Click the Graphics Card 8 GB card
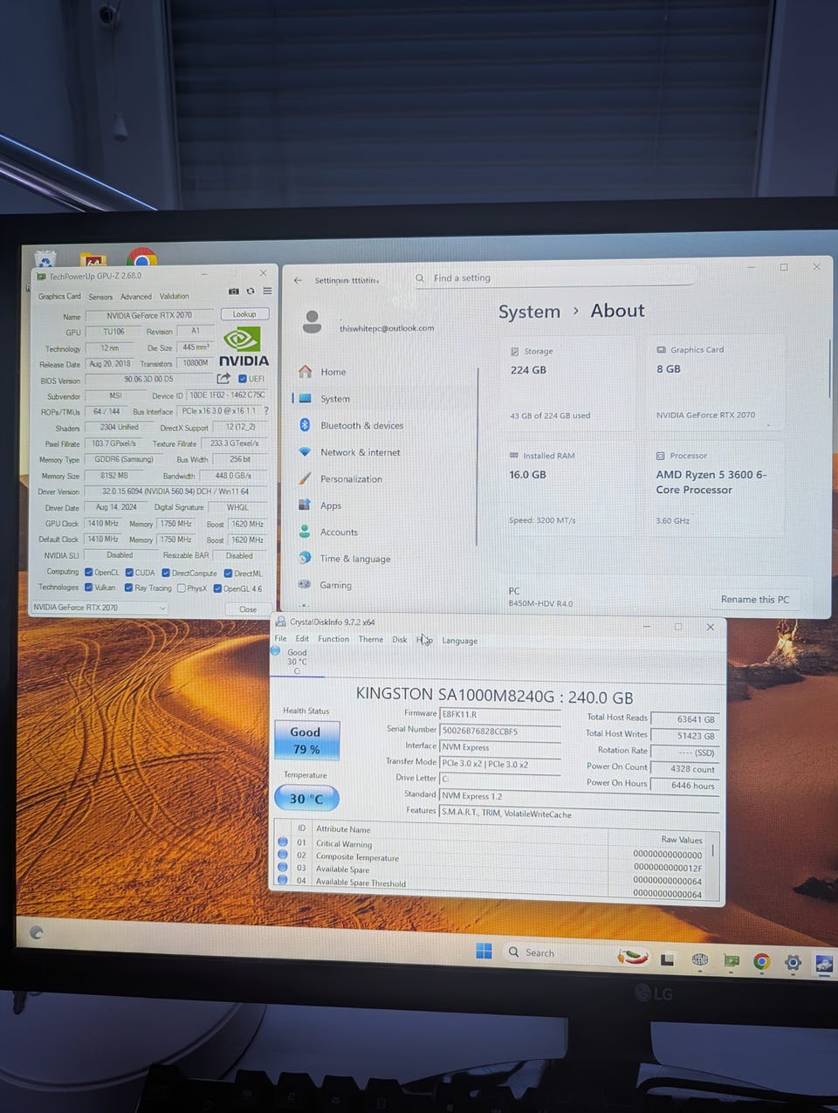The image size is (838, 1113). pyautogui.click(x=715, y=381)
